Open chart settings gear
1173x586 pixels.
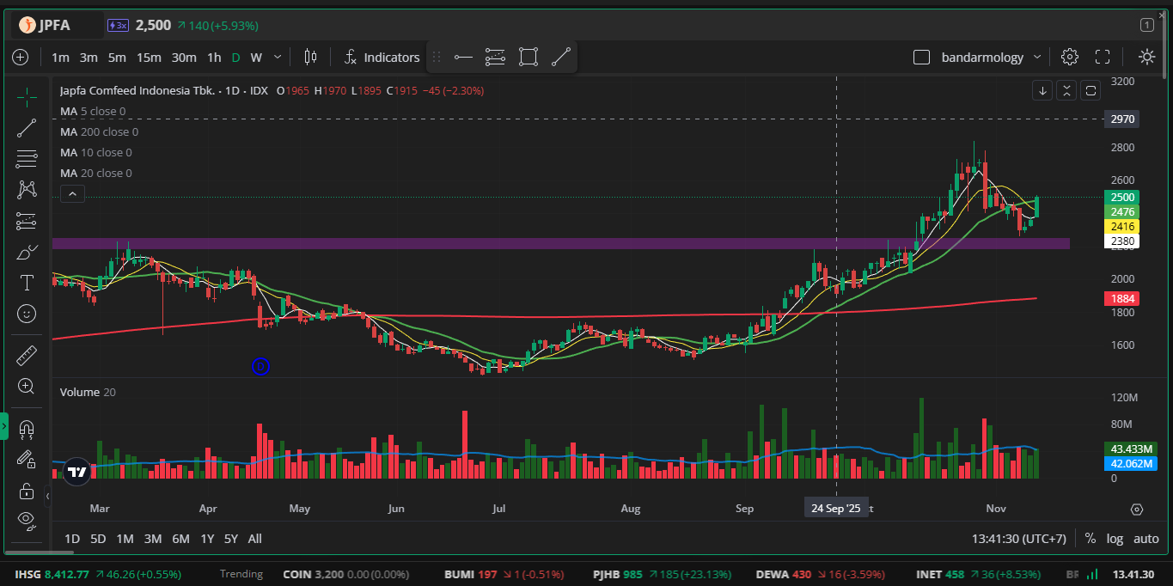click(x=1069, y=57)
